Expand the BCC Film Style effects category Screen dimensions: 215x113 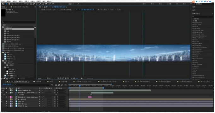coord(192,32)
